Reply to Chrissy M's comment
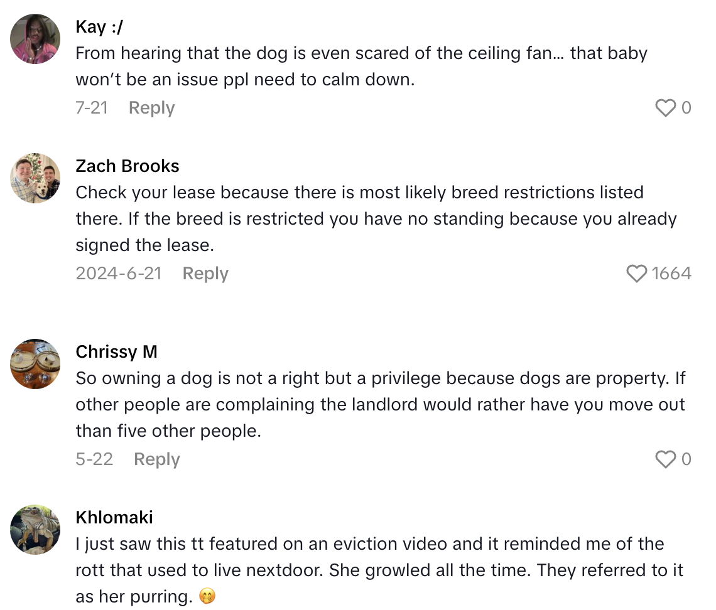Screen dimensions: 716x610 coord(156,459)
